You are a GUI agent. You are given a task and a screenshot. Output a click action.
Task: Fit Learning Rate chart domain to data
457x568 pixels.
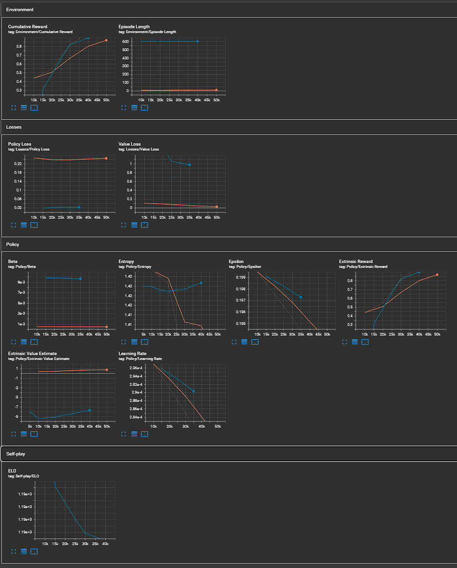coord(144,434)
